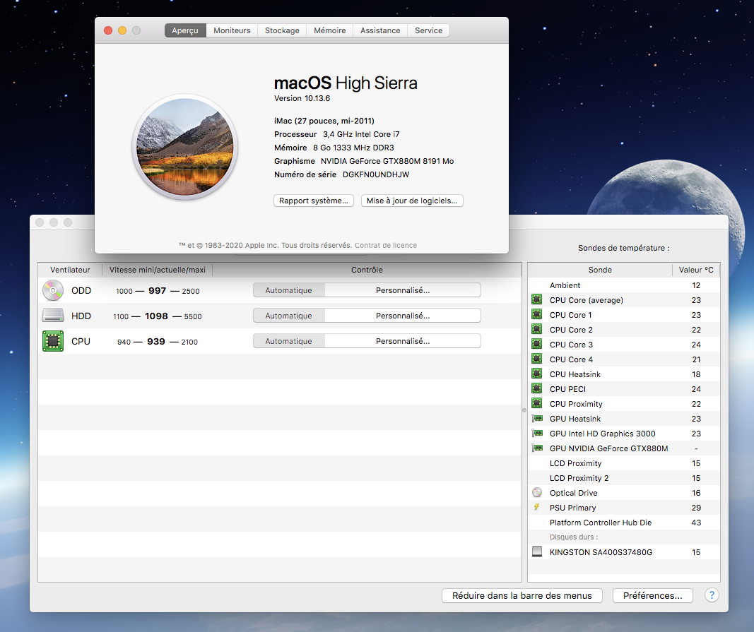Click the Version 10.13.6 text
The image size is (754, 632).
pyautogui.click(x=302, y=98)
